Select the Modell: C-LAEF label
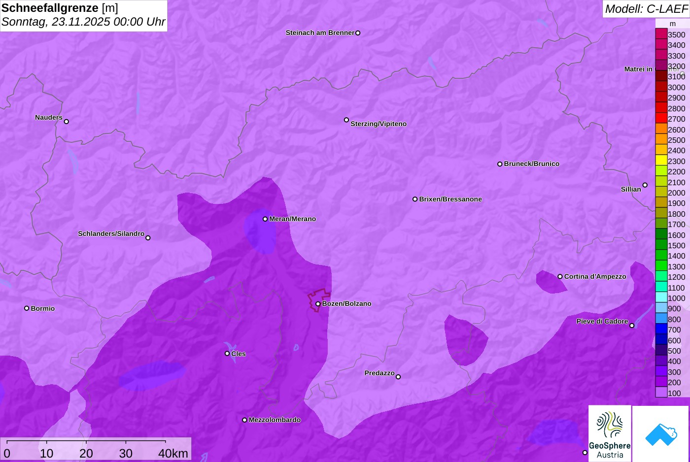The width and height of the screenshot is (690, 462). (x=646, y=9)
